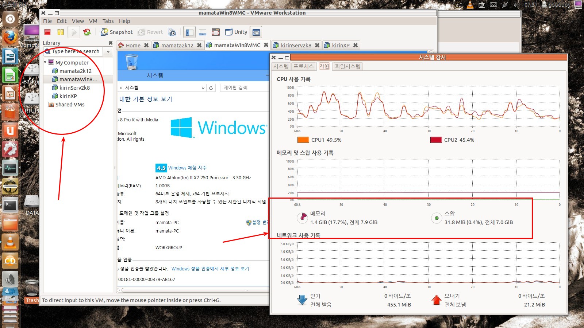Click the grey power-on play icon
584x328 pixels.
74,32
